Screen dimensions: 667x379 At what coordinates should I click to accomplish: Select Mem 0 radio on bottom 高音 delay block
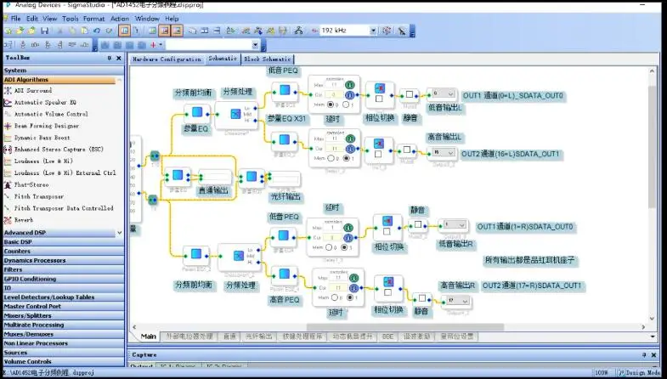click(x=335, y=297)
